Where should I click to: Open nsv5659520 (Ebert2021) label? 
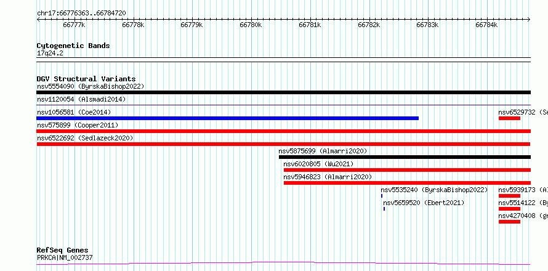(x=424, y=203)
